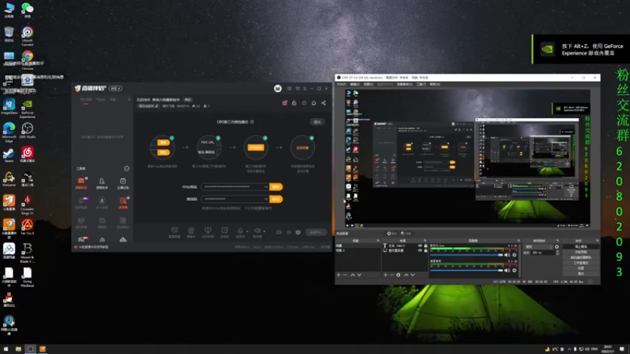
Task: Remove selected scene using minus icon in OBS
Action: click(x=345, y=275)
